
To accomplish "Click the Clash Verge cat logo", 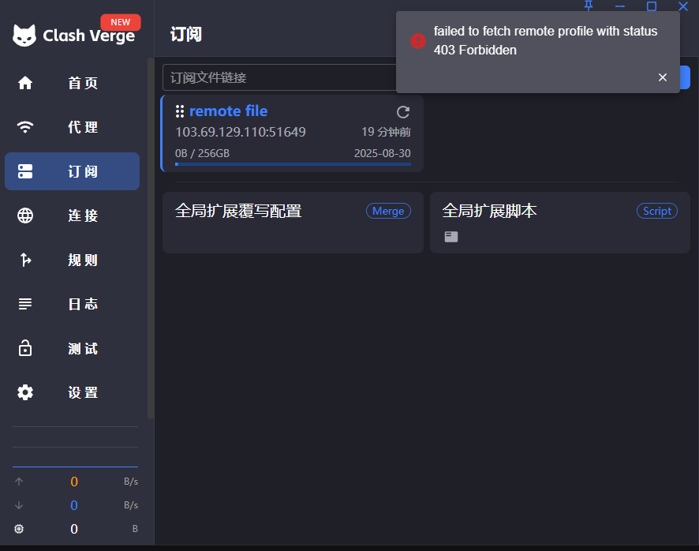I will 24,36.
